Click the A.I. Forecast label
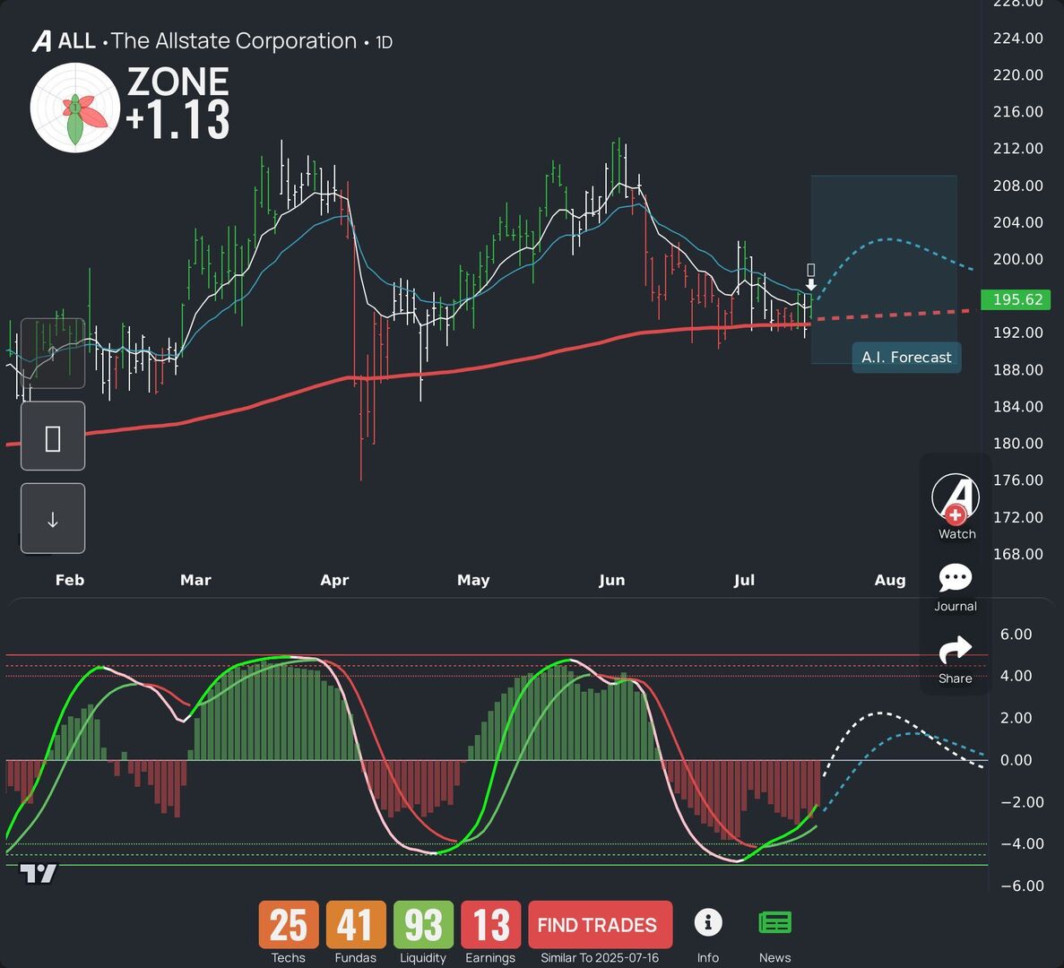Viewport: 1064px width, 968px height. pyautogui.click(x=906, y=358)
